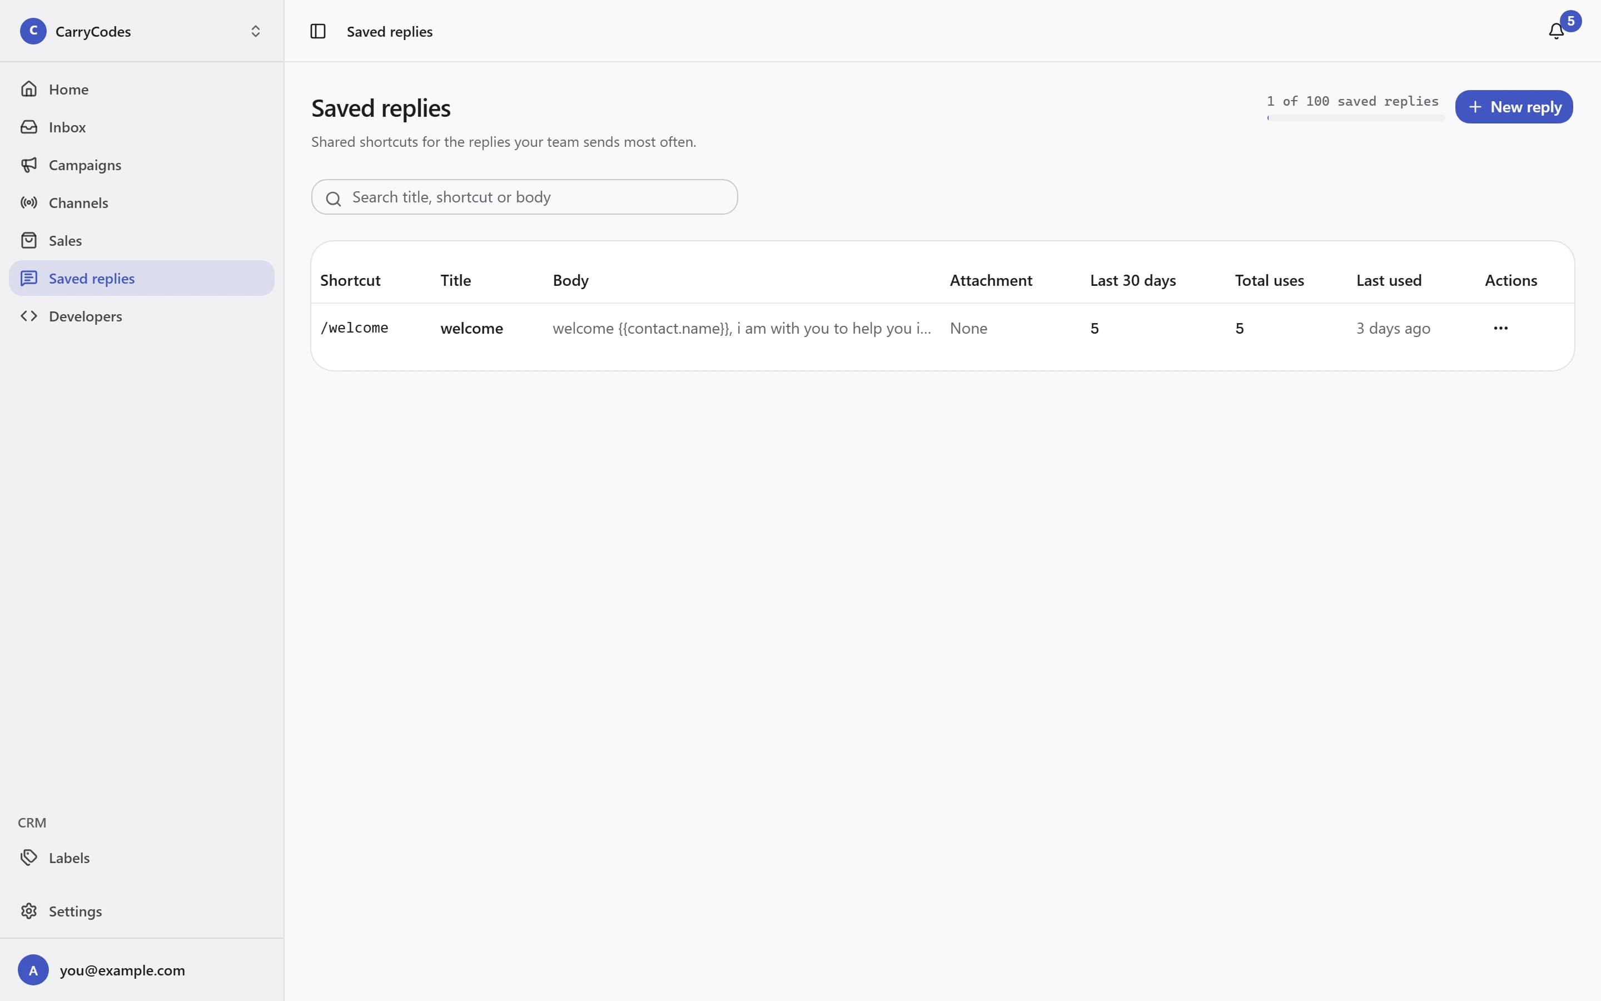This screenshot has height=1001, width=1601.
Task: Open Sales section label
Action: (x=66, y=240)
